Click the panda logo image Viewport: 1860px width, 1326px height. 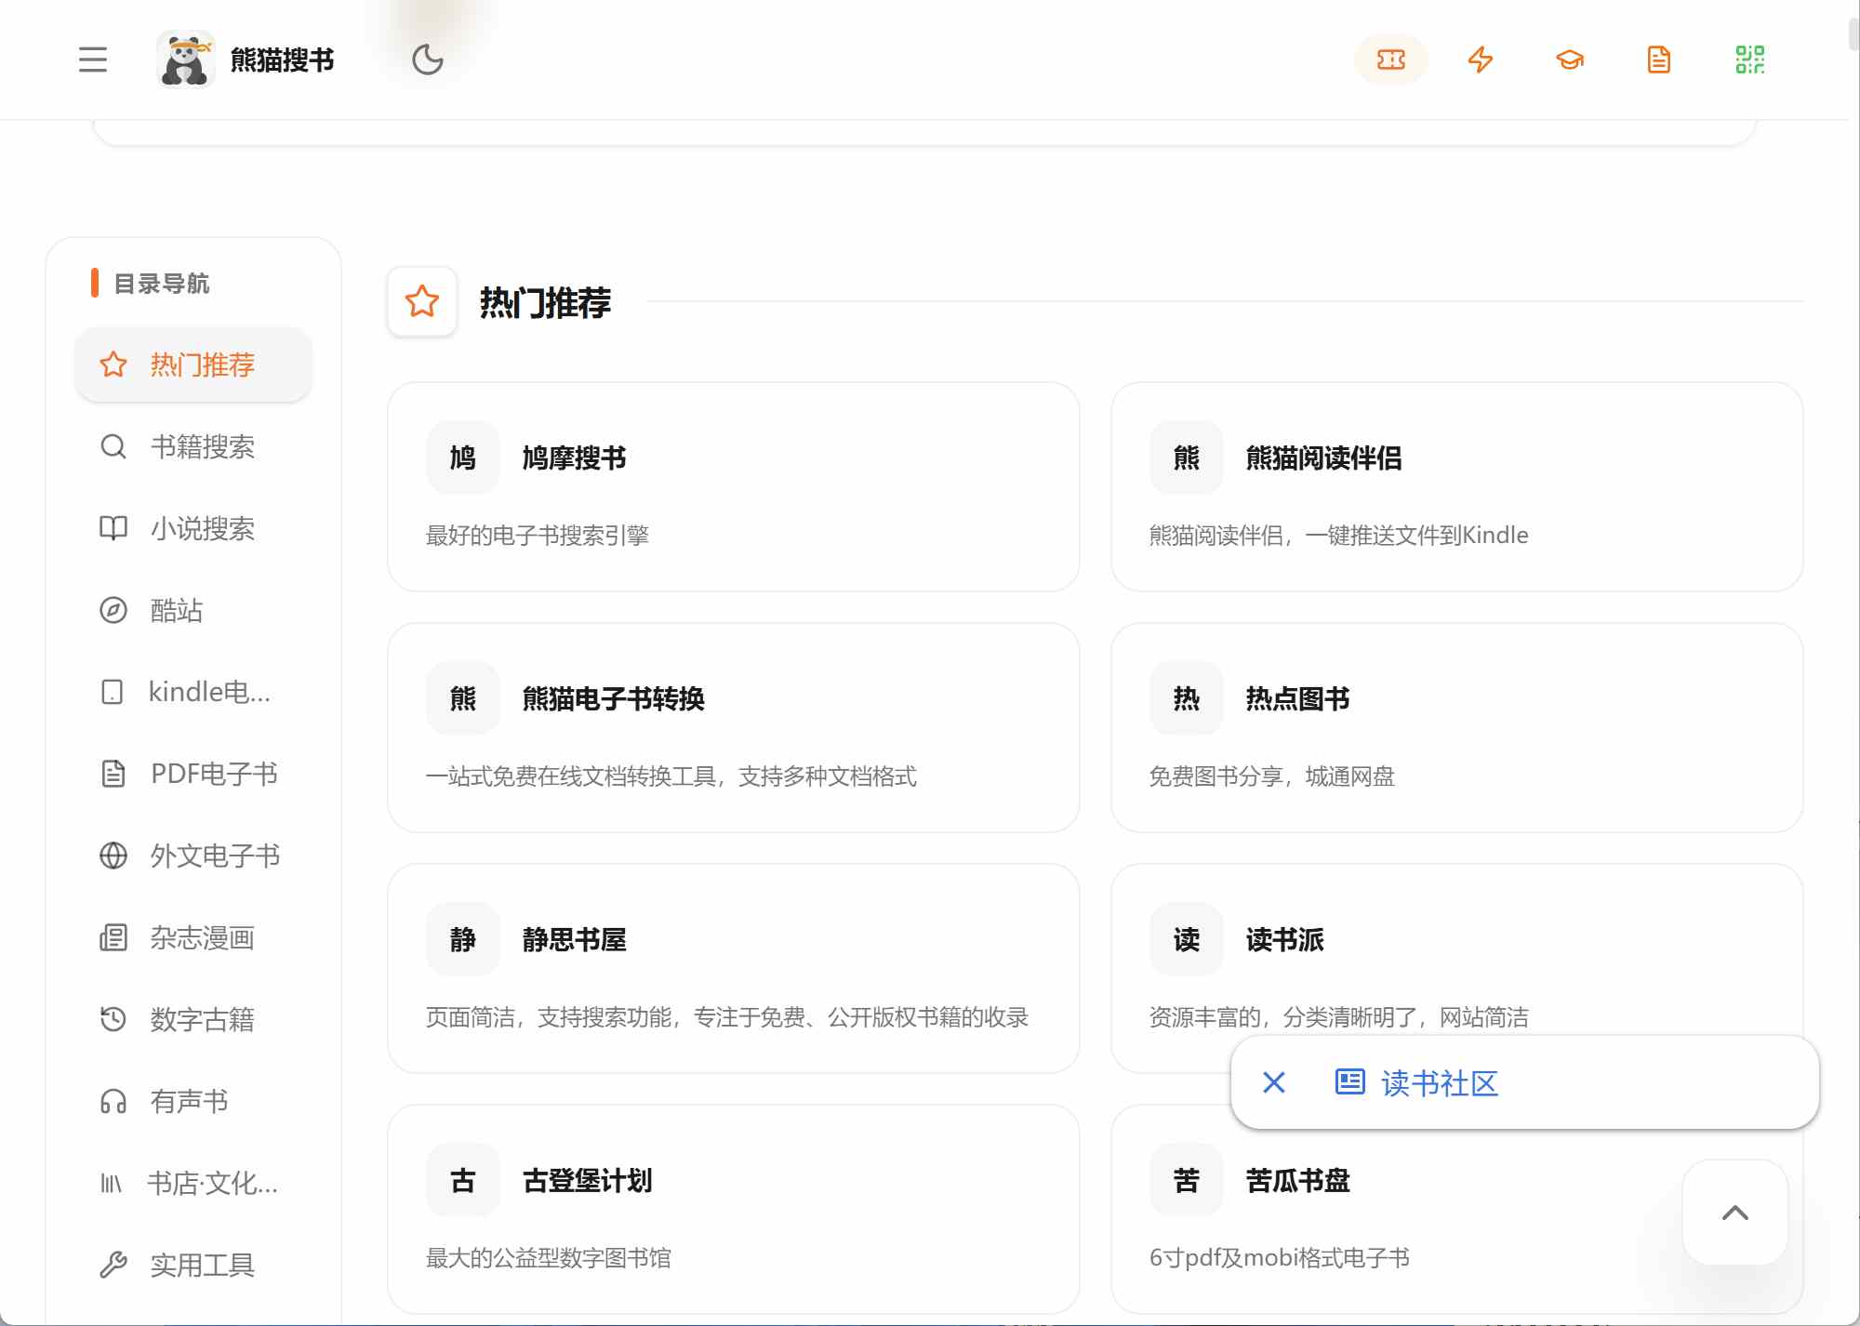click(x=185, y=60)
